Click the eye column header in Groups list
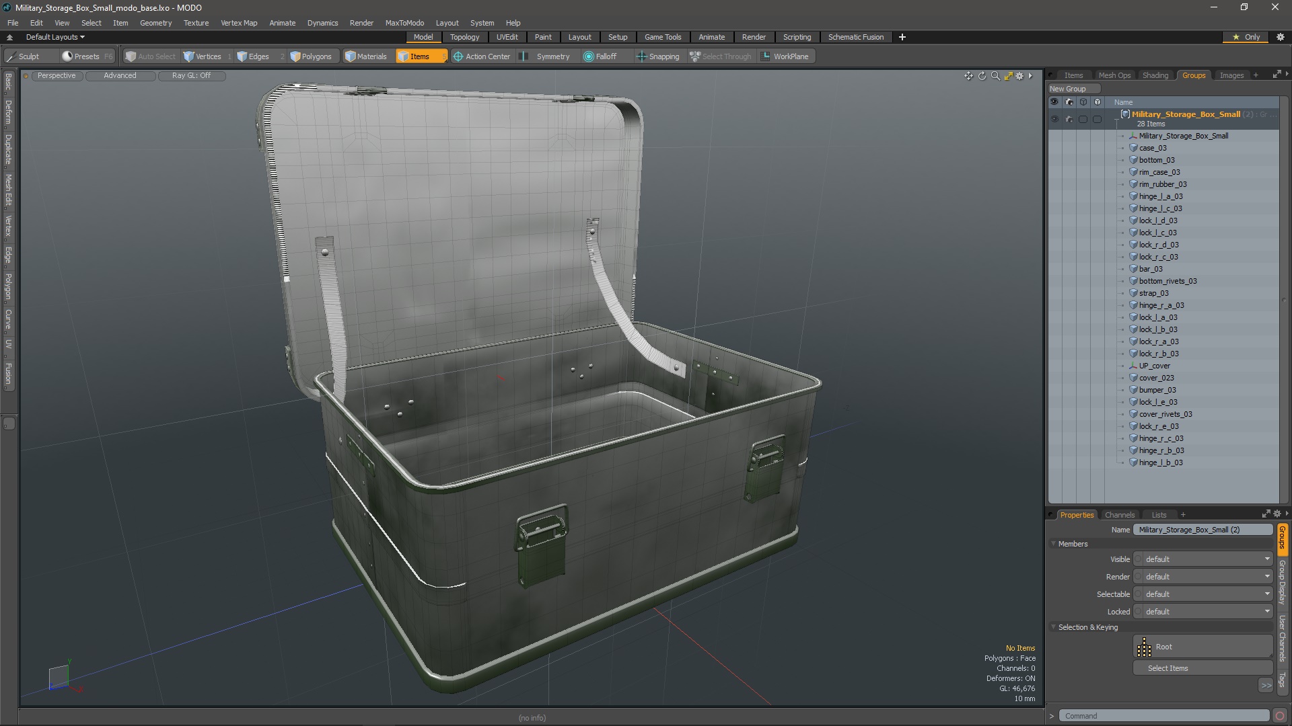 pos(1054,102)
